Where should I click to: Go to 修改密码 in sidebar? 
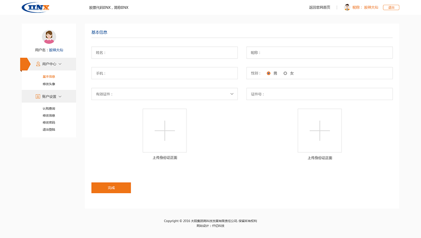49,123
